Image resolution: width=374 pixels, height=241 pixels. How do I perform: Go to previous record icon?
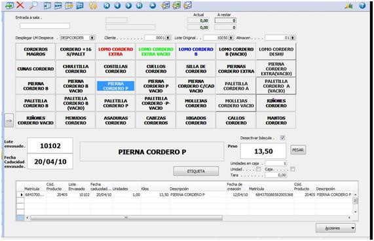click(117, 5)
